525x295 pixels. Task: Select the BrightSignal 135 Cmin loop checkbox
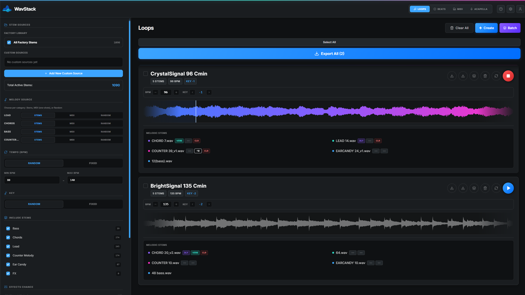coord(146,186)
